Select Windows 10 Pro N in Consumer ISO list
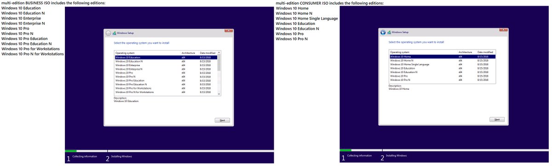The width and height of the screenshot is (552, 166). pos(442,80)
